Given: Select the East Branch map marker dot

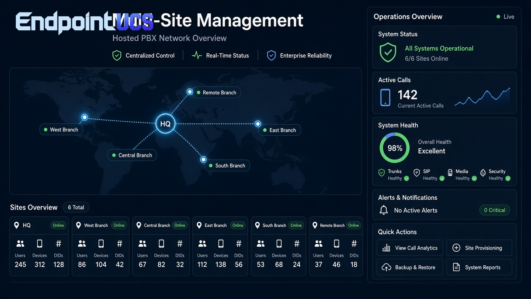Looking at the screenshot, I should coord(258,124).
